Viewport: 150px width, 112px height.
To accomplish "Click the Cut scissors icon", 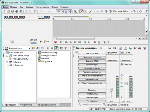I will [26, 11].
